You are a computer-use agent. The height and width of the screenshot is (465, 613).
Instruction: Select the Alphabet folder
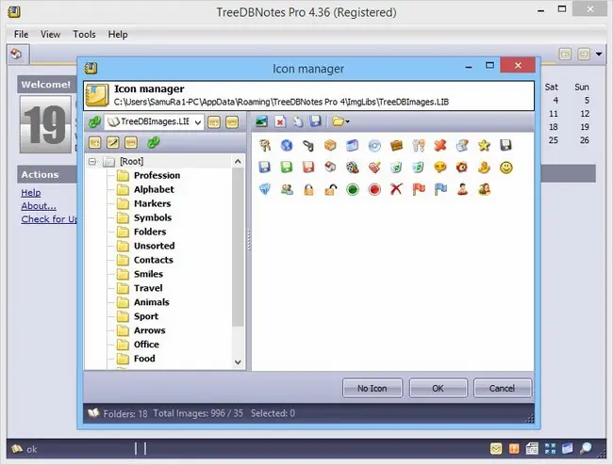coord(154,189)
